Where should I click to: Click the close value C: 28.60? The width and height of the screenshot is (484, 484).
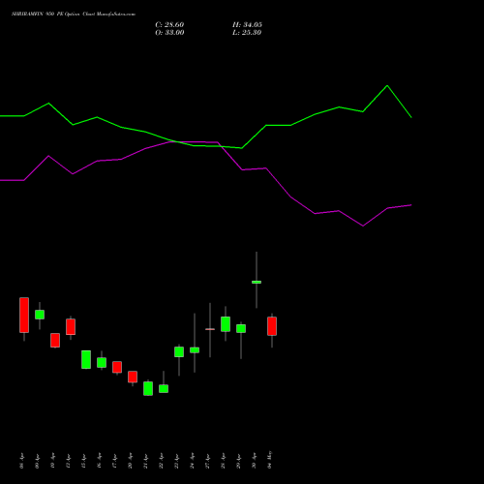coord(169,25)
